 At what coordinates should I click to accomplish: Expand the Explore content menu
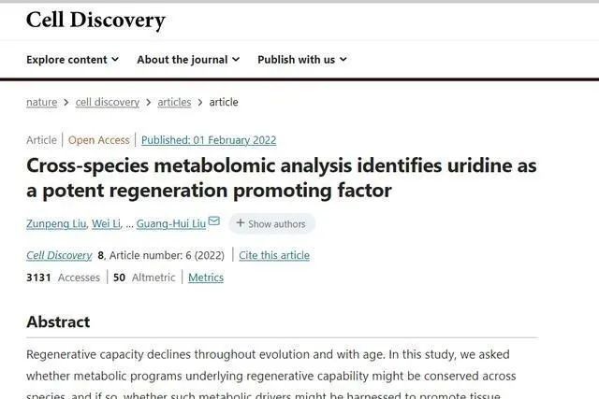click(x=73, y=60)
